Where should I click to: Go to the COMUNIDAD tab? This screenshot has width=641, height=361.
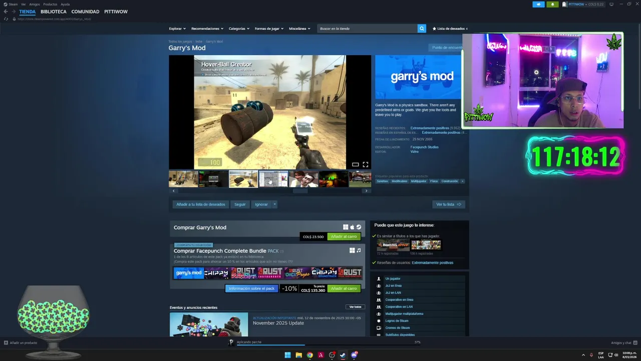click(85, 12)
